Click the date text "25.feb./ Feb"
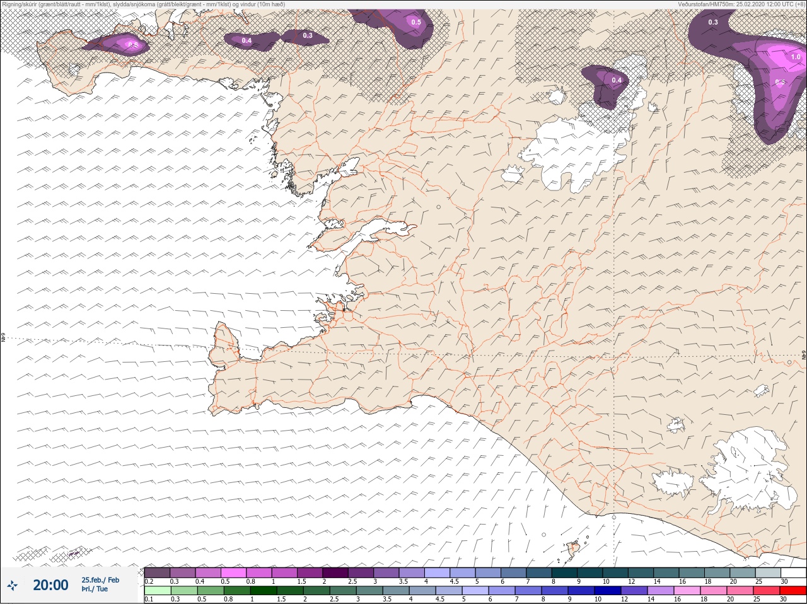The width and height of the screenshot is (807, 604). (x=100, y=580)
